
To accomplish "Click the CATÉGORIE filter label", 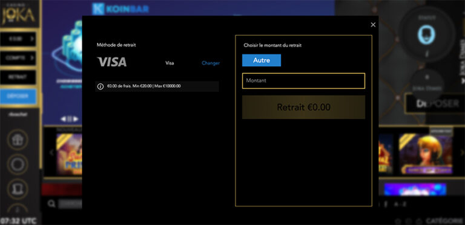I will 444,221.
